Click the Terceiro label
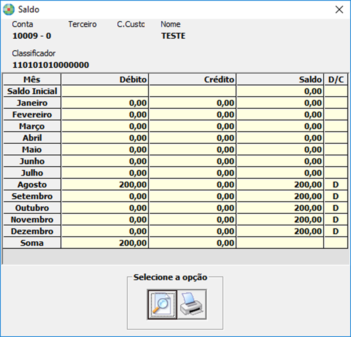This screenshot has width=351, height=337. [83, 24]
